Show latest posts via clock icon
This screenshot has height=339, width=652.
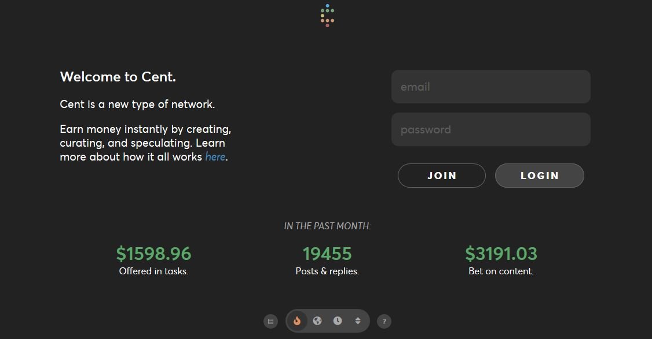[x=338, y=321]
